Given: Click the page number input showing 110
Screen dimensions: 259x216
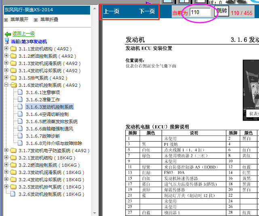Looking at the screenshot, I should click(x=200, y=12).
